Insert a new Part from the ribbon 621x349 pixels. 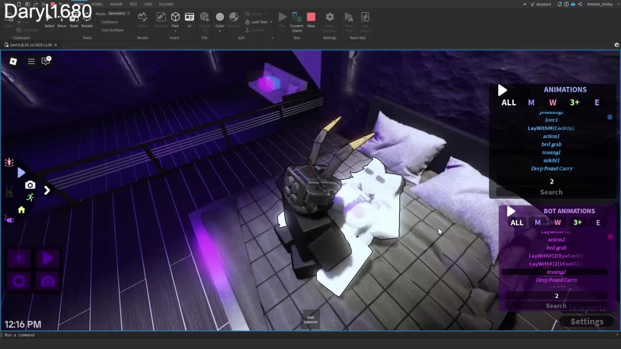click(x=175, y=17)
